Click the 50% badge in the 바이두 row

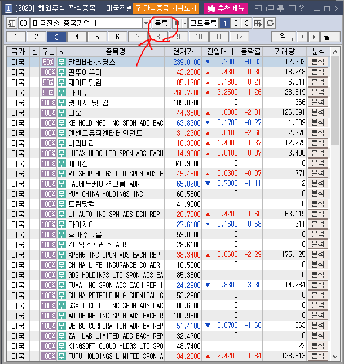pos(48,92)
